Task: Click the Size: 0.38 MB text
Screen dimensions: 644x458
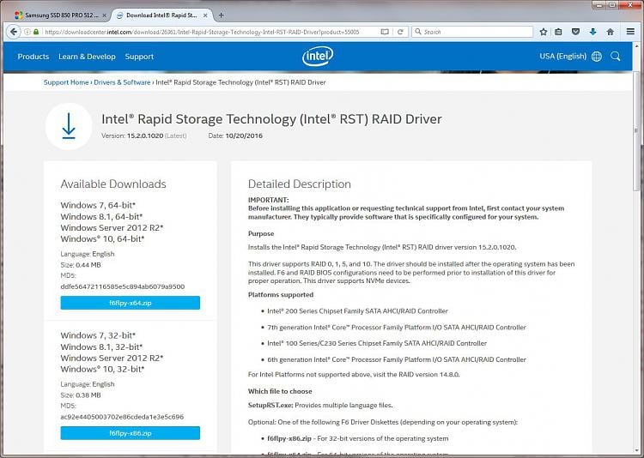Action: (81, 395)
